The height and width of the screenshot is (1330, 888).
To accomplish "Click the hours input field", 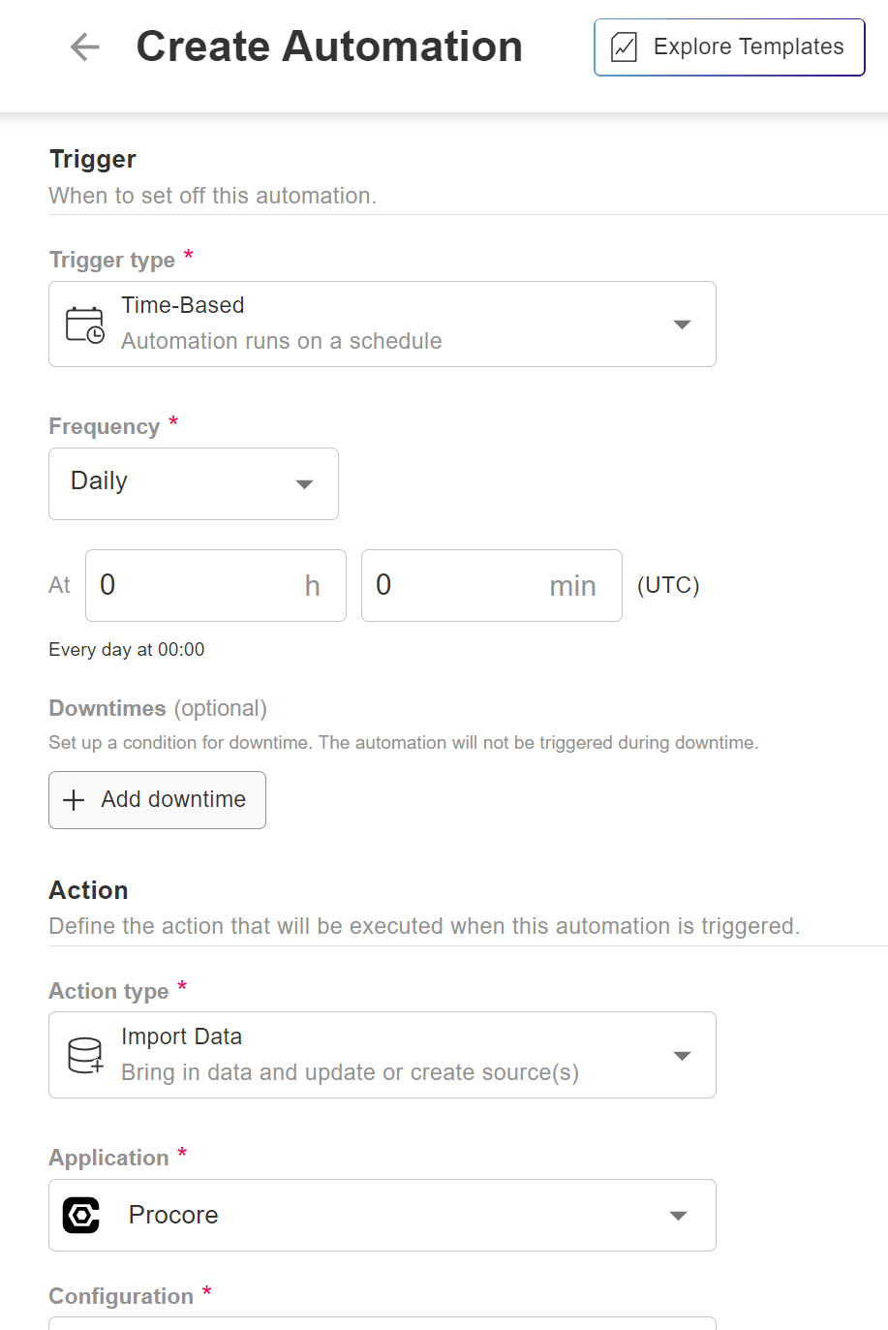I will pos(216,585).
